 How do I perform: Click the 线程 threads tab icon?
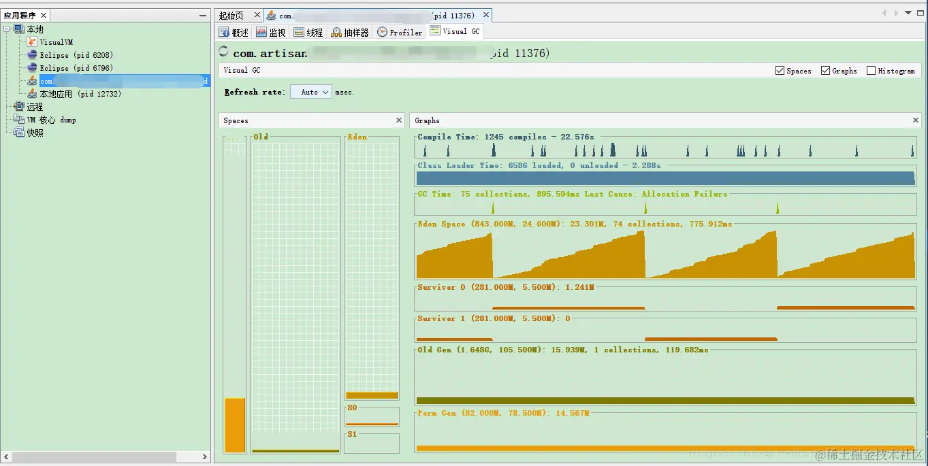299,32
